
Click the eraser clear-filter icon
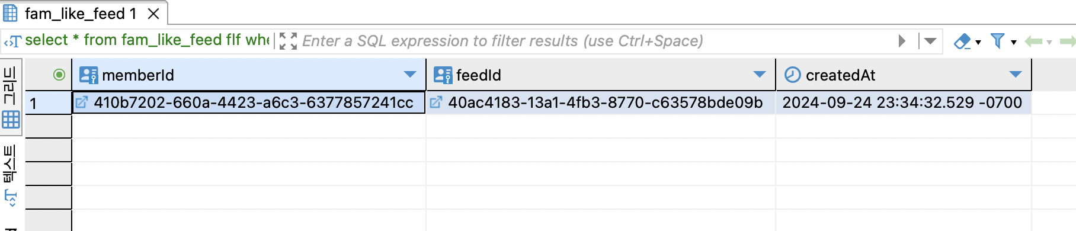962,41
